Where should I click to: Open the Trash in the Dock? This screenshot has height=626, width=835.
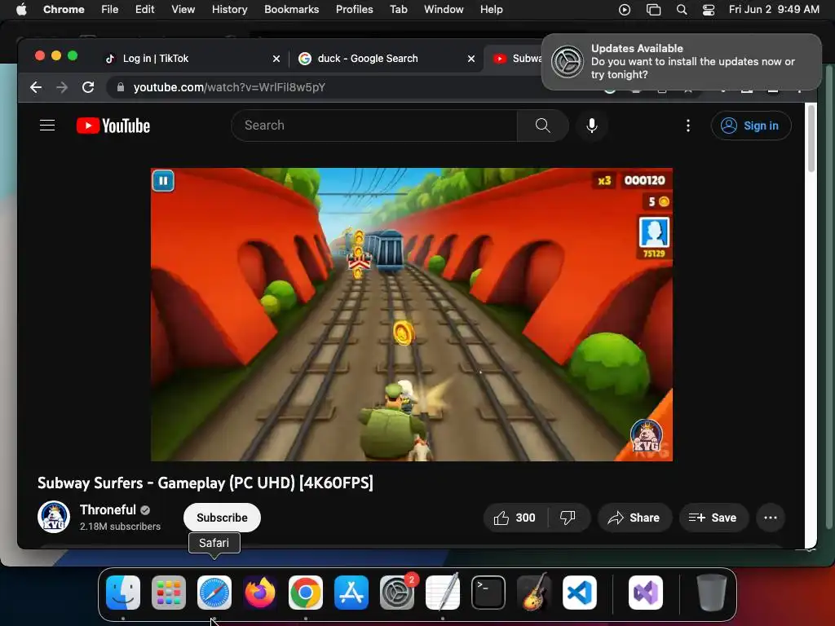pos(711,593)
